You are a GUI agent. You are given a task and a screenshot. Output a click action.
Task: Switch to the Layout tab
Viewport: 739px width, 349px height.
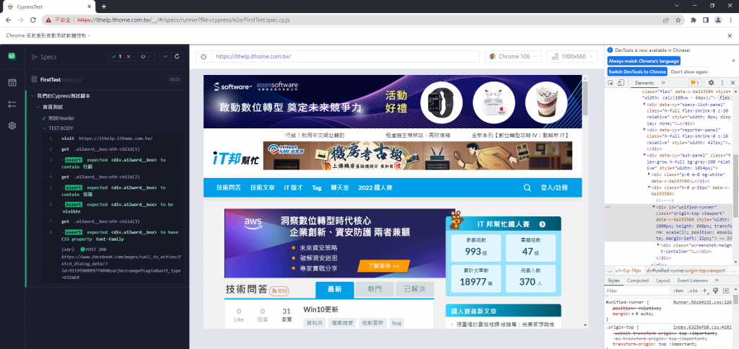(x=663, y=280)
